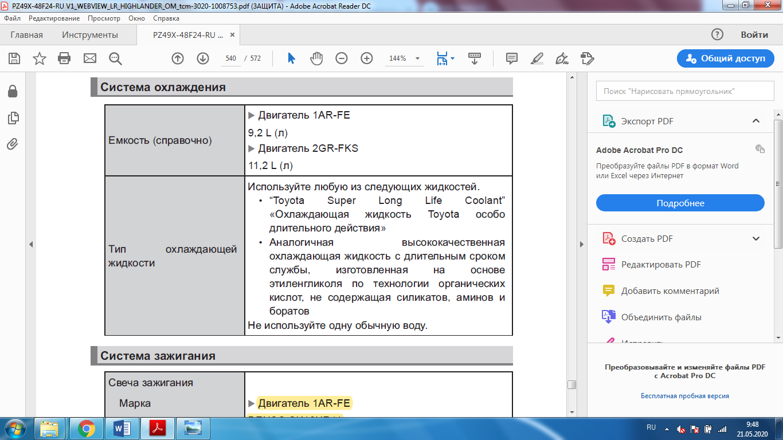Open the Windows Start menu
This screenshot has width=783, height=440.
14,428
